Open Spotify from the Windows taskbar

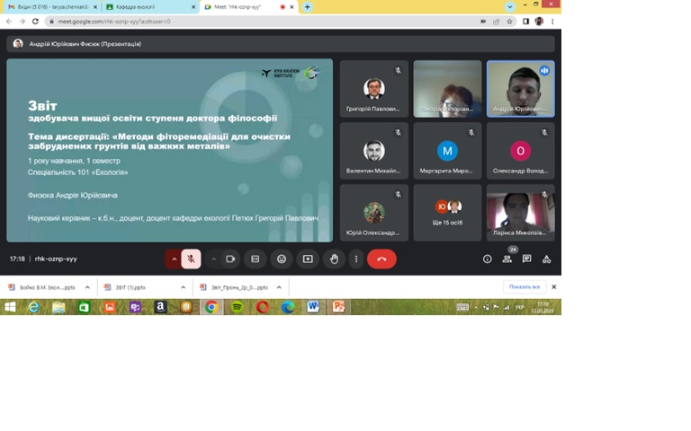(237, 307)
